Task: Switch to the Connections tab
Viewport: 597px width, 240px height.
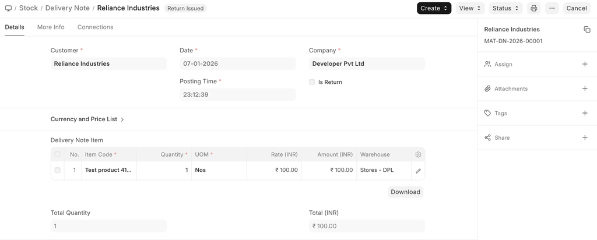Action: click(x=95, y=27)
